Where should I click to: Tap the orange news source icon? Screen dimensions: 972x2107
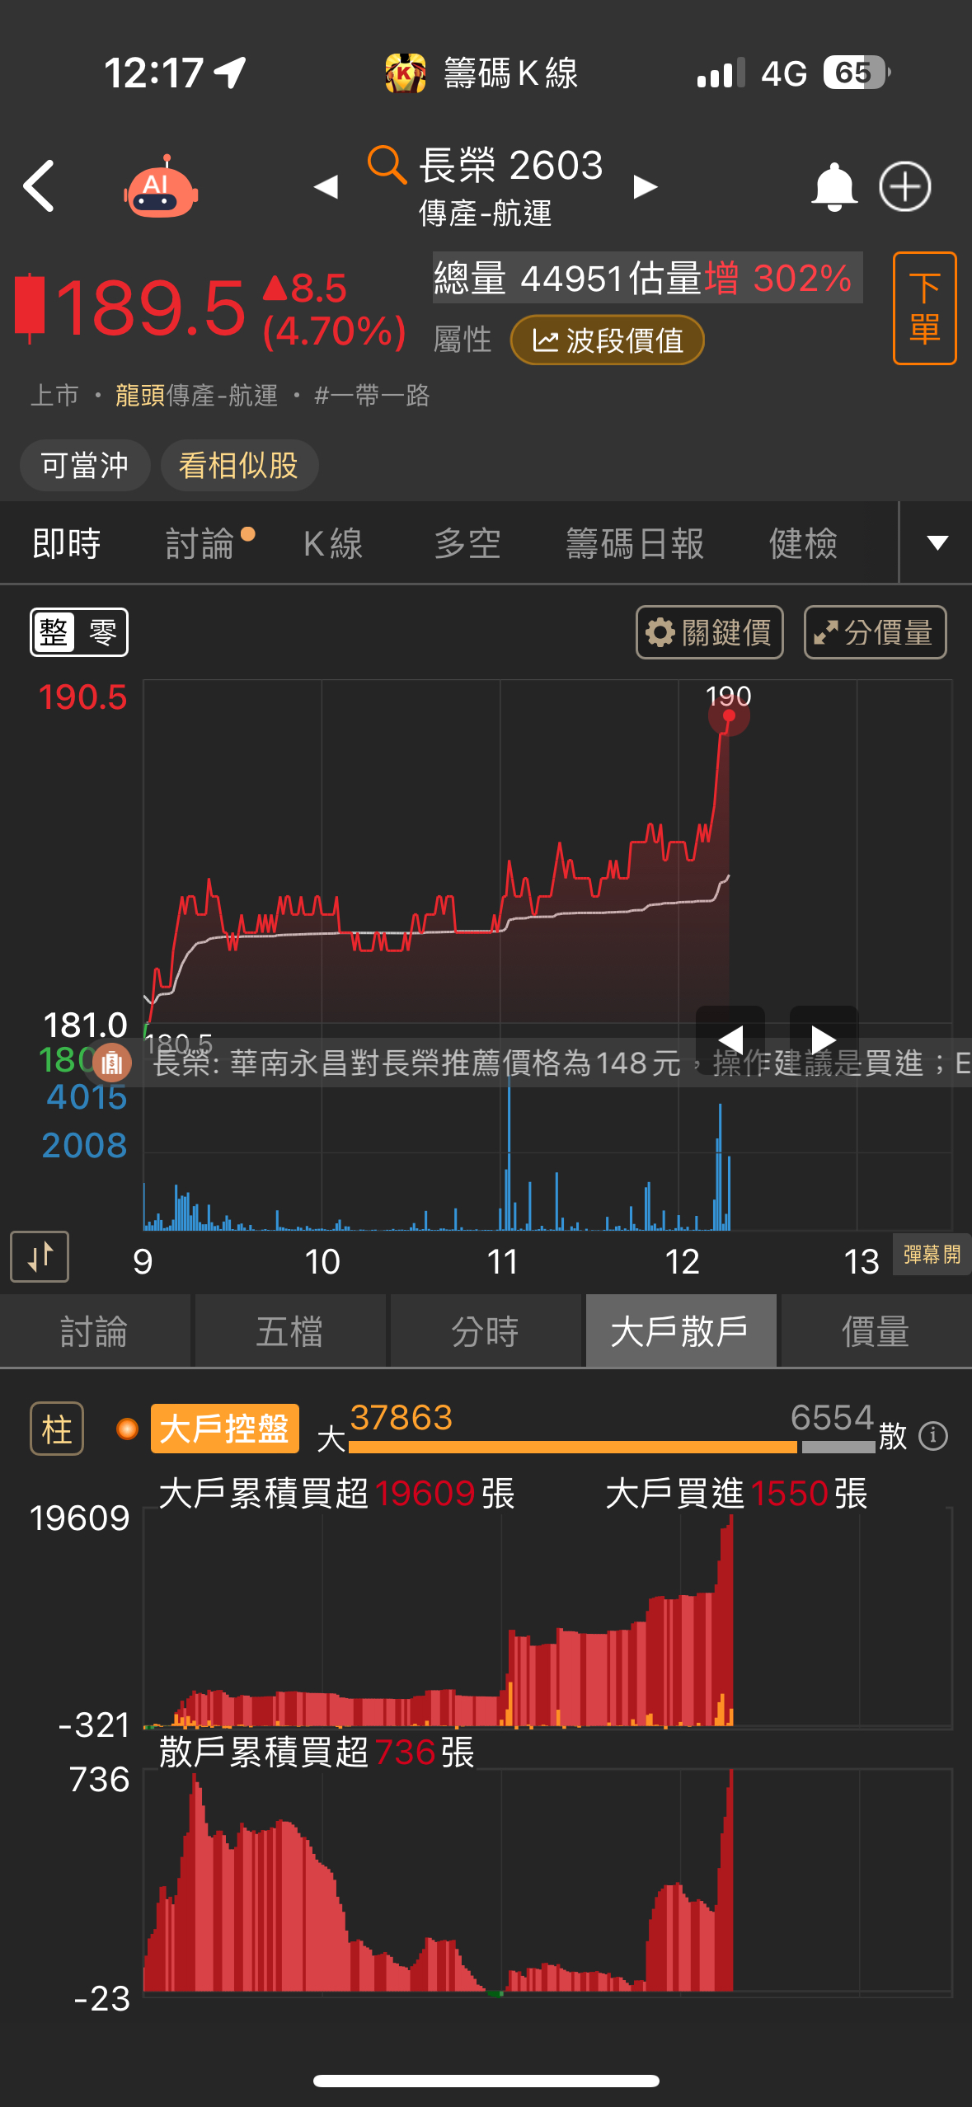click(112, 1063)
